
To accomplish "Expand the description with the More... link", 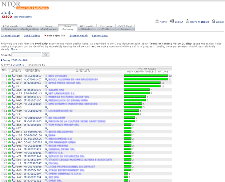I will pos(15,50).
